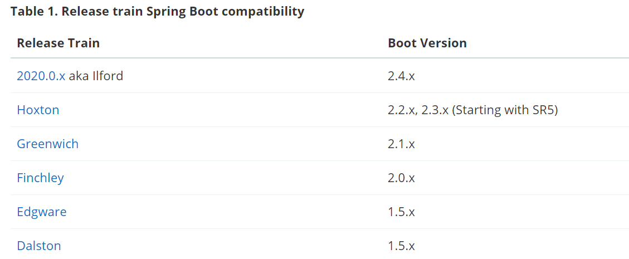
Task: Select the 2.1.x boot version for Greenwich
Action: pyautogui.click(x=401, y=144)
